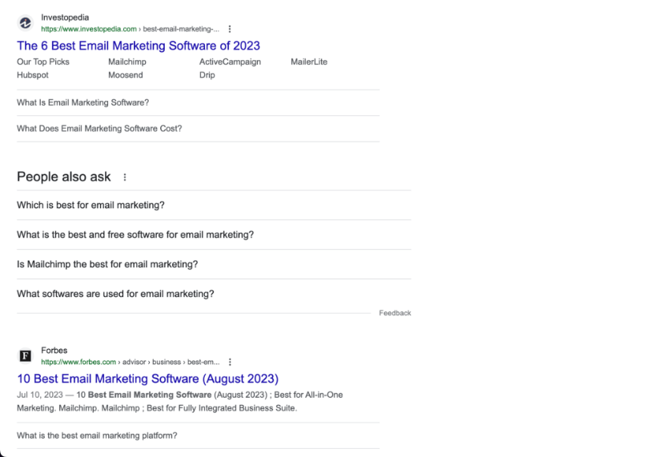
Task: Click the Forbes site favicon
Action: (26, 356)
